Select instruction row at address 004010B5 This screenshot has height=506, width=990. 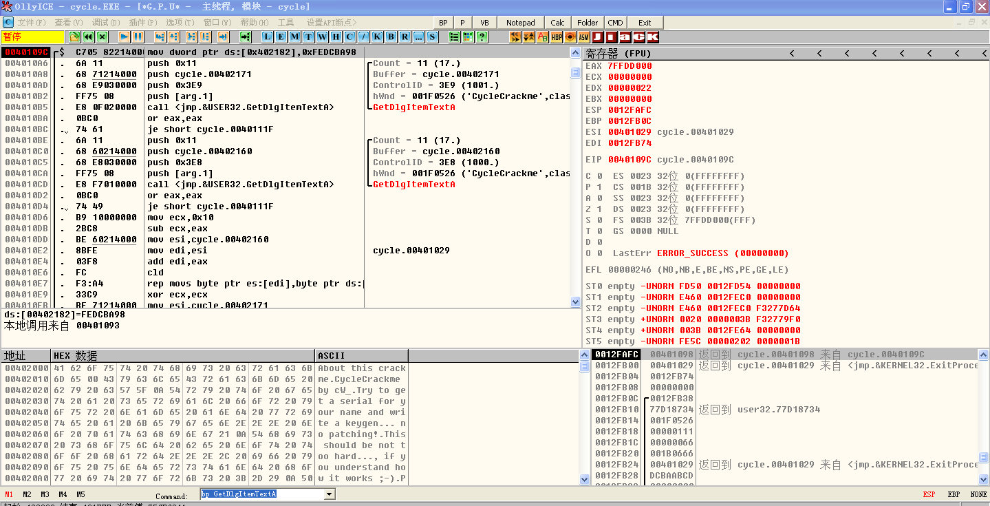click(286, 107)
